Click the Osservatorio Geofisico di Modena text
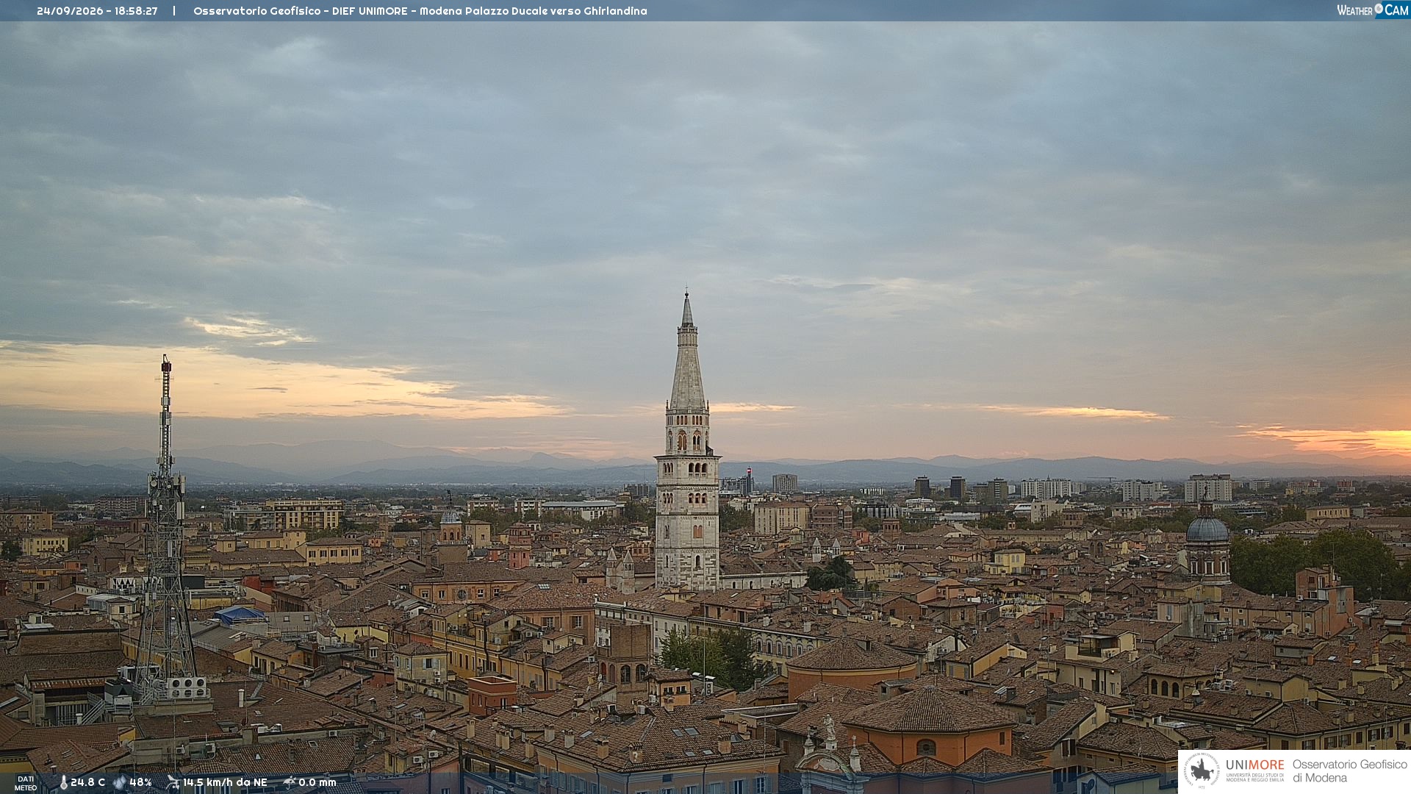1411x794 pixels. [1350, 771]
